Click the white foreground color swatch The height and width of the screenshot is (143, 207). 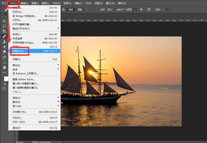point(6,79)
